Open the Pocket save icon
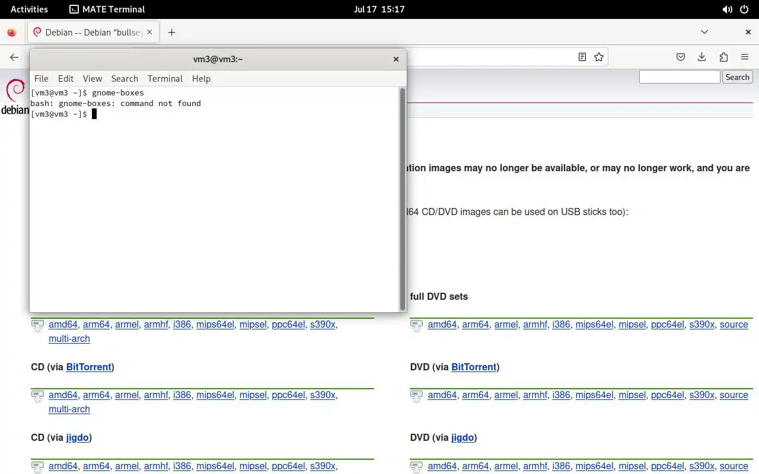 681,57
